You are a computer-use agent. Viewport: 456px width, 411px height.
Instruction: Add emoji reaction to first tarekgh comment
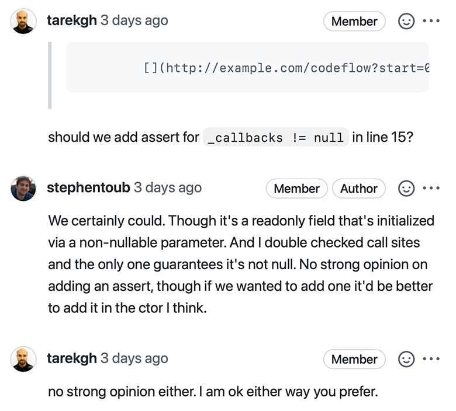point(406,22)
